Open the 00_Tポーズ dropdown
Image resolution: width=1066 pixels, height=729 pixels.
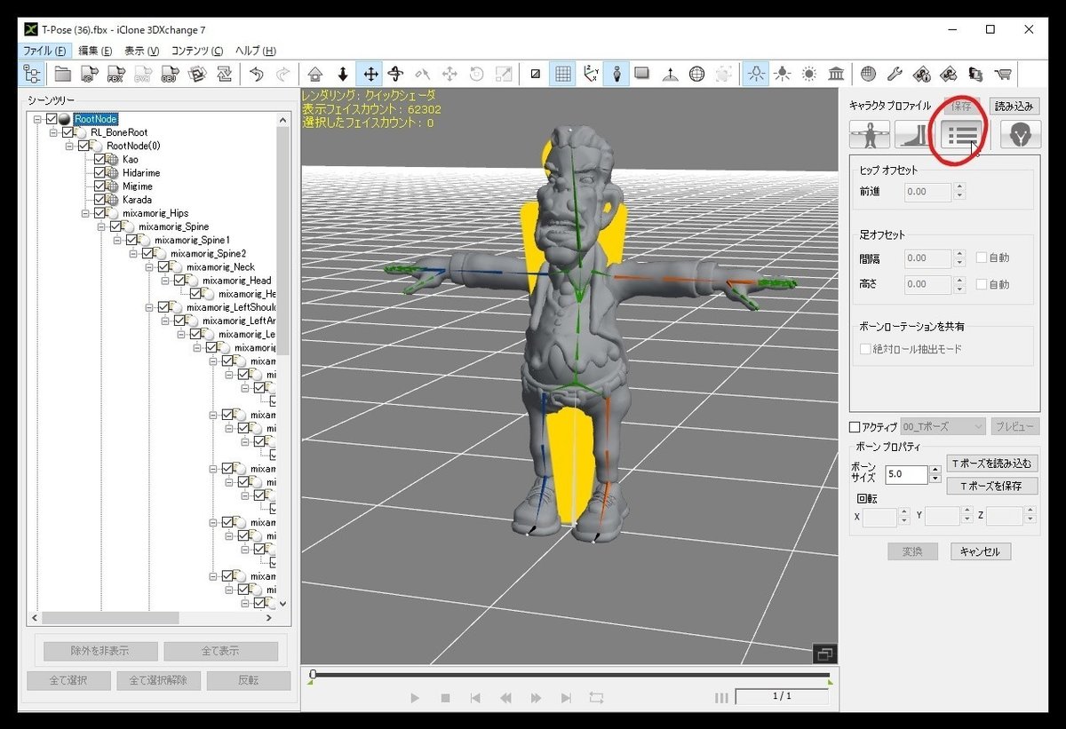(x=943, y=426)
